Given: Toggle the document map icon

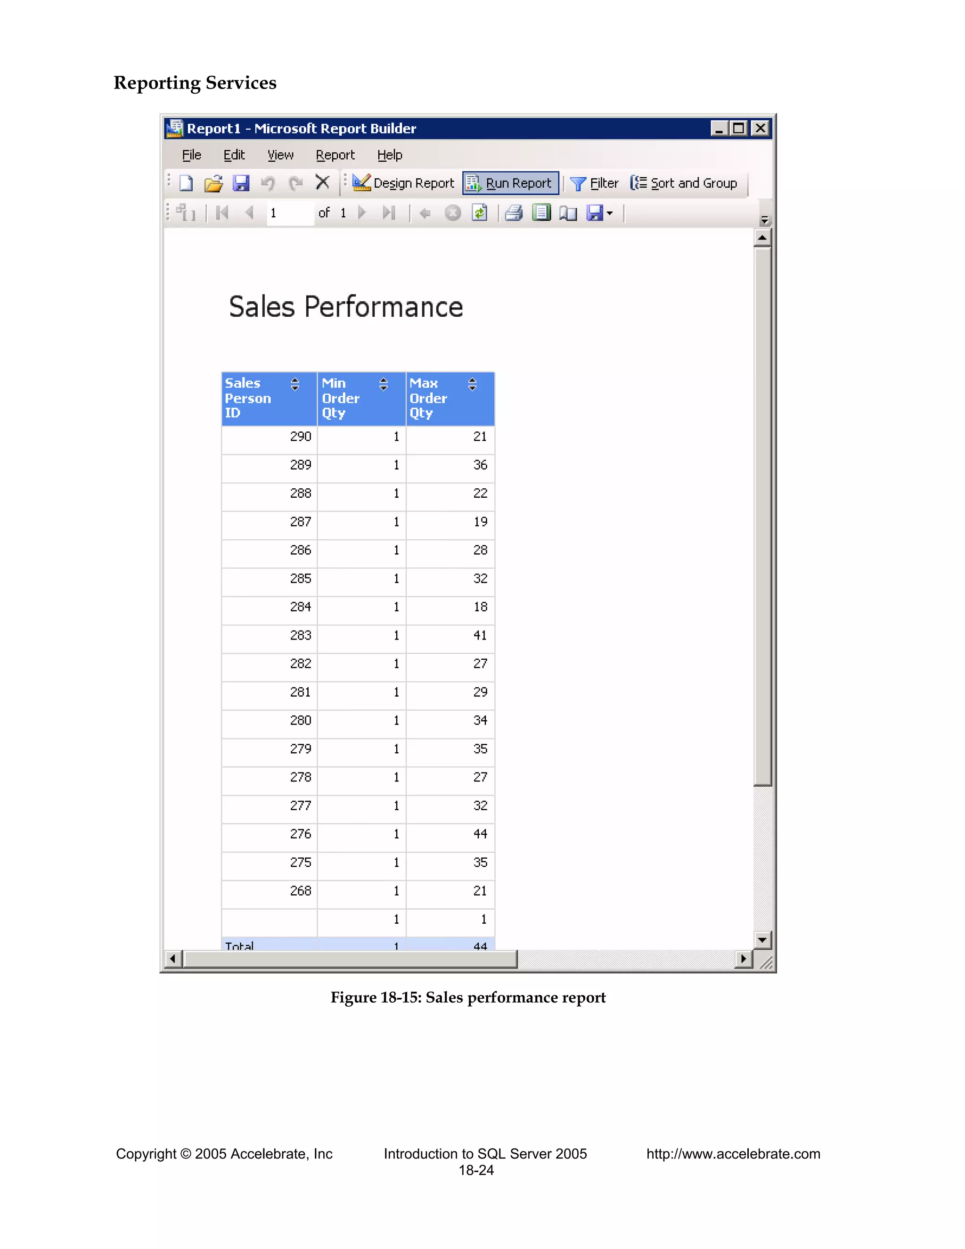Looking at the screenshot, I should pos(186,213).
